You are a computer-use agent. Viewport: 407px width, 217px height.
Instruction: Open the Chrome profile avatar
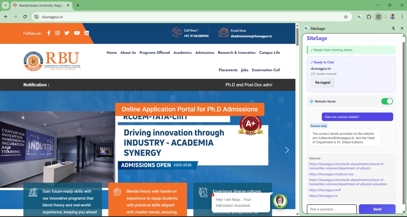pos(393,17)
